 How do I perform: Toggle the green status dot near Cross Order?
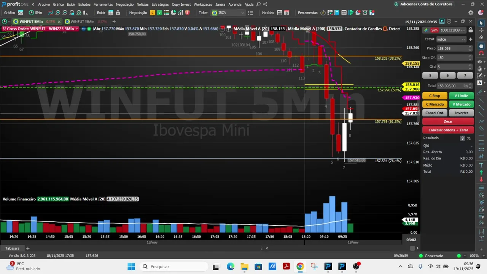(x=89, y=29)
